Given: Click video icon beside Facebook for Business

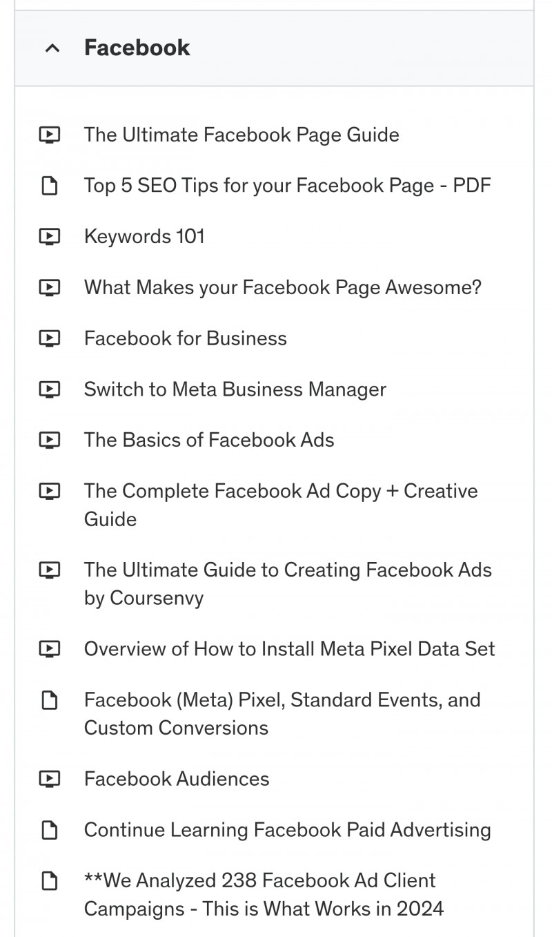Looking at the screenshot, I should point(50,338).
